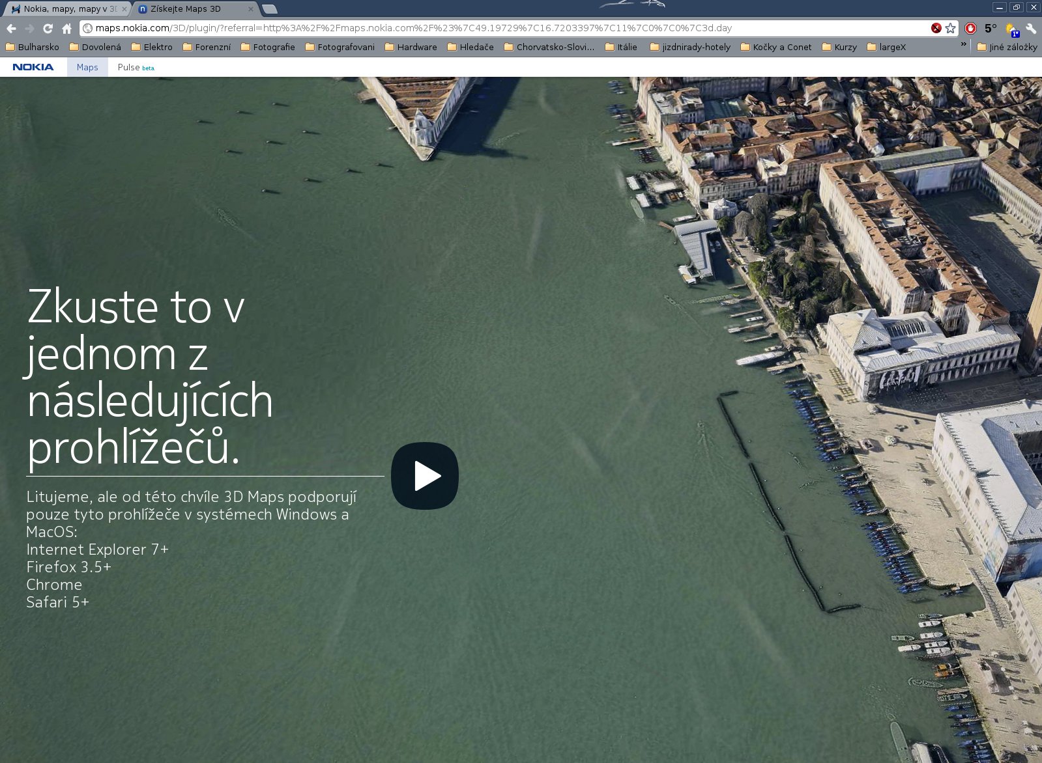Open the Hardware bookmark folder

point(411,47)
